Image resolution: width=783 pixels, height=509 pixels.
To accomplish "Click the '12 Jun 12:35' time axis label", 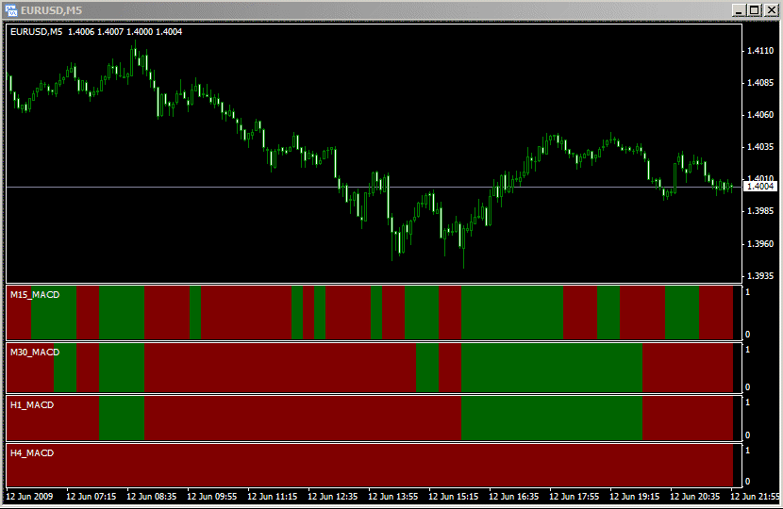I will click(333, 497).
